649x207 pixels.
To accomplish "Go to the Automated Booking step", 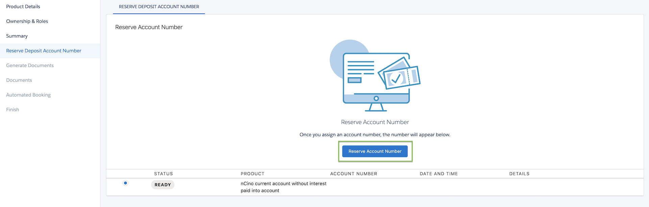I will click(28, 95).
